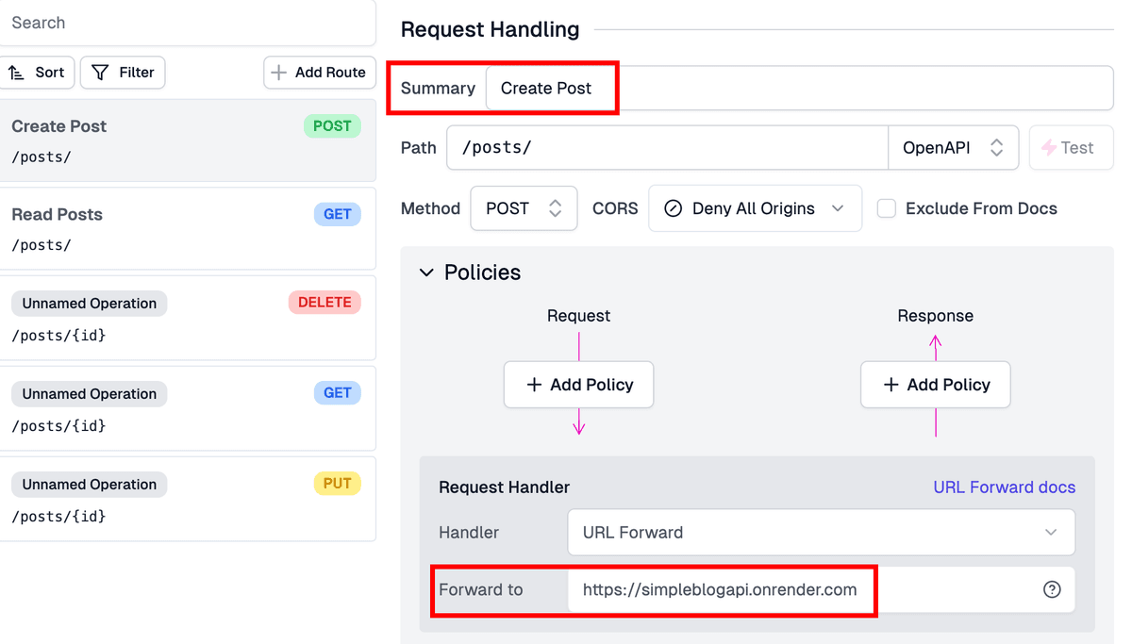The height and width of the screenshot is (644, 1132).
Task: Select the Read Posts GET route
Action: point(187,228)
